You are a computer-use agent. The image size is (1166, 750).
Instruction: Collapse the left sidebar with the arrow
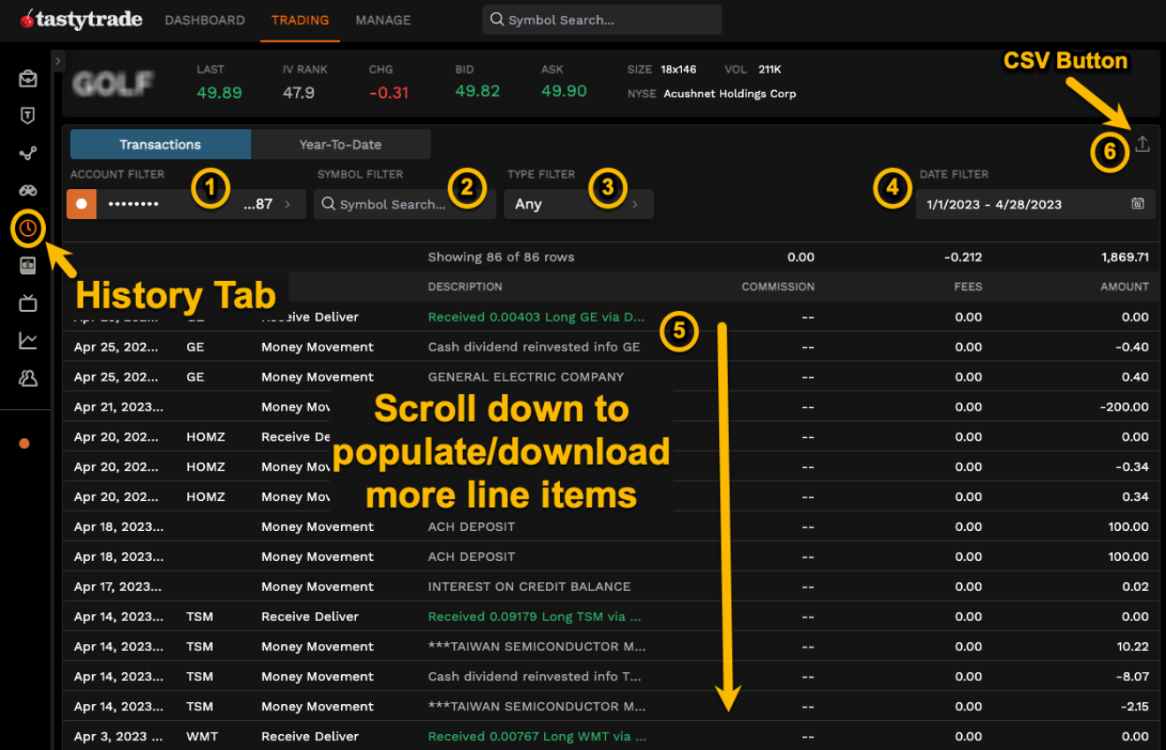tap(58, 61)
